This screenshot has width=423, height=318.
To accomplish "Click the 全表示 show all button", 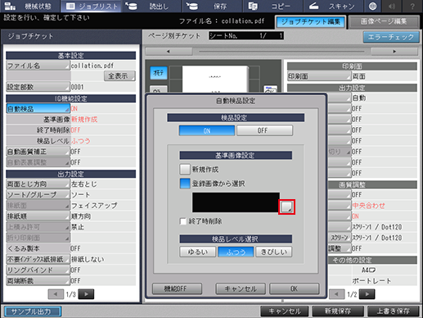I will tap(119, 76).
